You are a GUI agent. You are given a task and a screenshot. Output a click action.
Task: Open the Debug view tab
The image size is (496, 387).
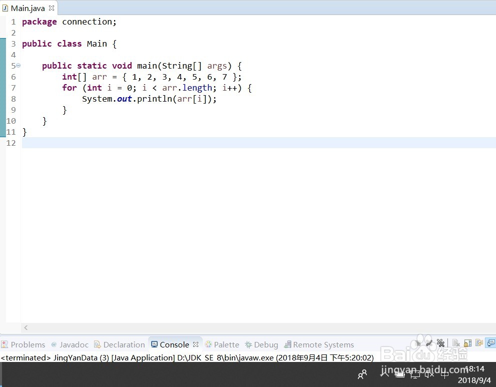(262, 344)
